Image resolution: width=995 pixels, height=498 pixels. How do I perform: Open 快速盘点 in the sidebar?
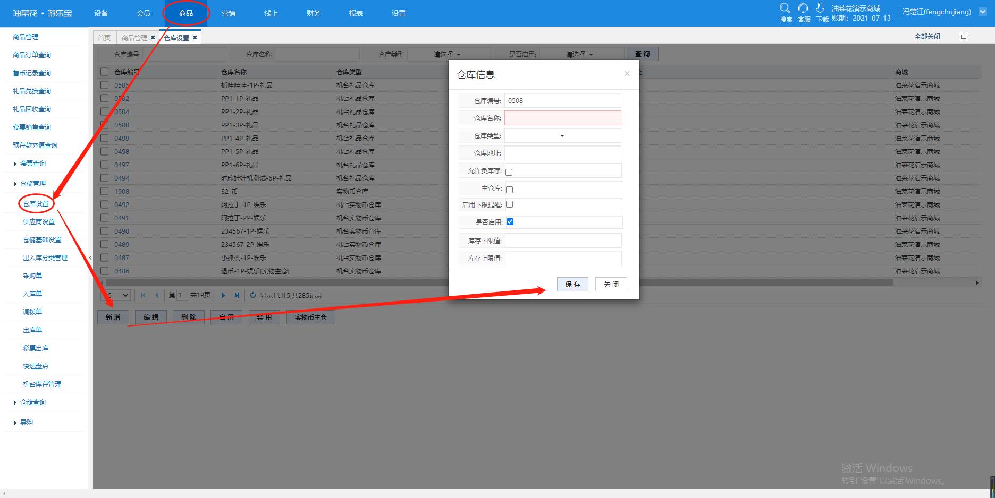[x=36, y=366]
